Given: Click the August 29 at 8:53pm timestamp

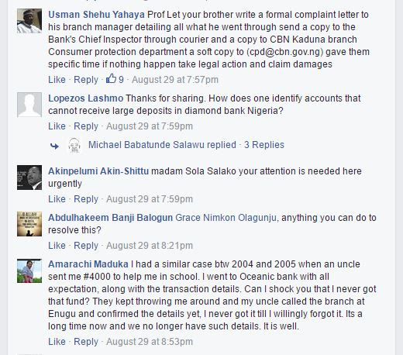Looking at the screenshot, I should click(150, 342).
